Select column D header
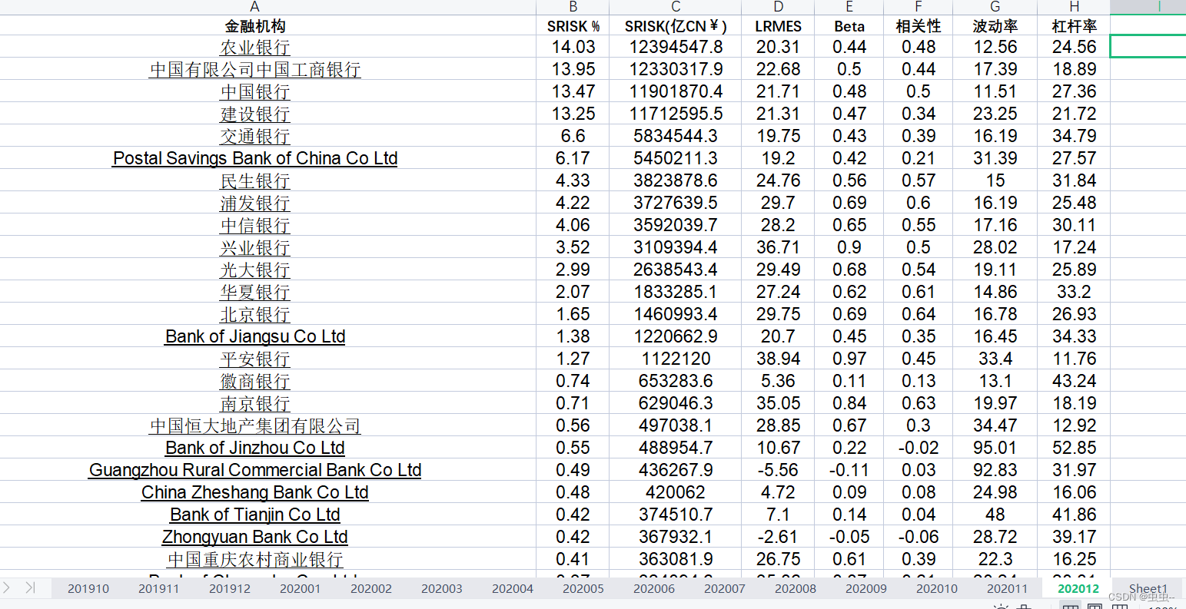This screenshot has width=1186, height=609. click(778, 7)
